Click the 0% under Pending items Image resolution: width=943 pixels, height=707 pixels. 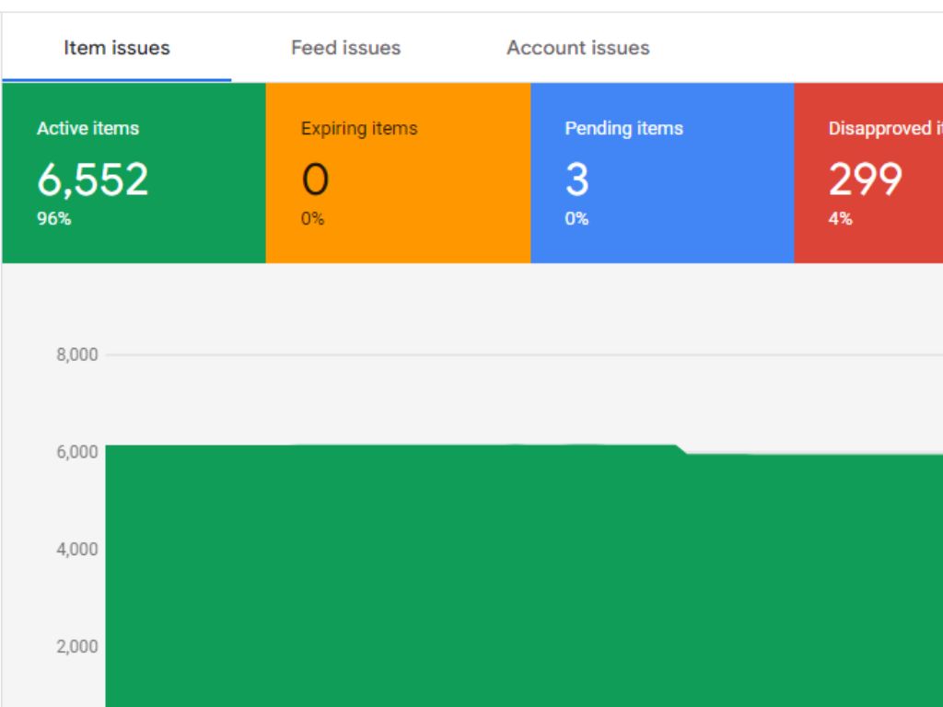[576, 219]
